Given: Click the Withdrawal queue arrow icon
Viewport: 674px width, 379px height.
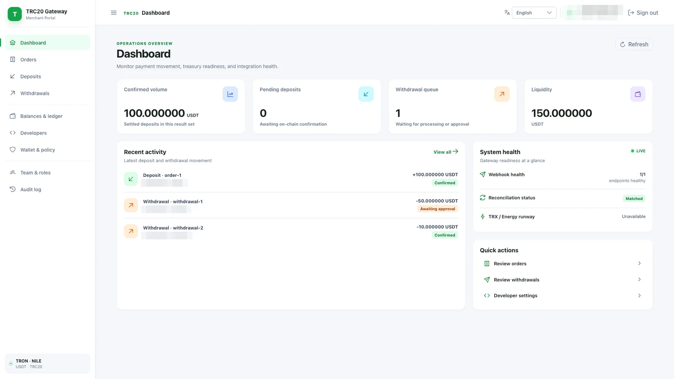Looking at the screenshot, I should tap(502, 94).
